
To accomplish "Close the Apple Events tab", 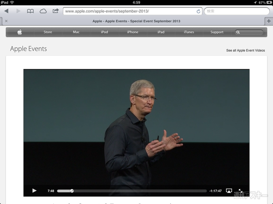I will tap(6, 21).
